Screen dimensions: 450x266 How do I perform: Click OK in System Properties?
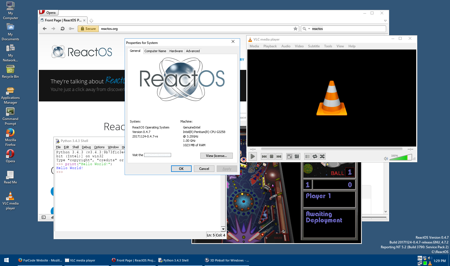(x=181, y=169)
